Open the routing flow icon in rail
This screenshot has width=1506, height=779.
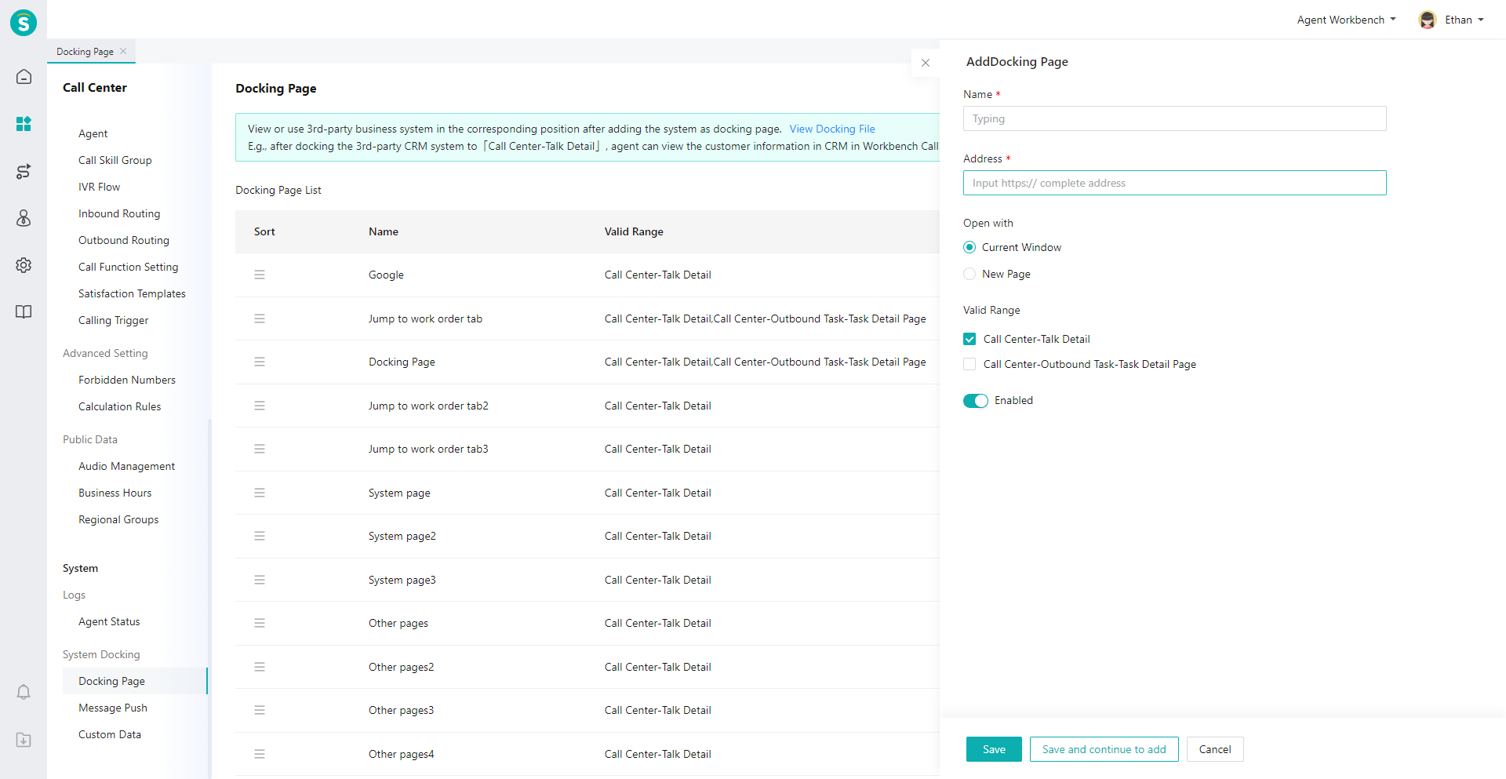coord(24,171)
